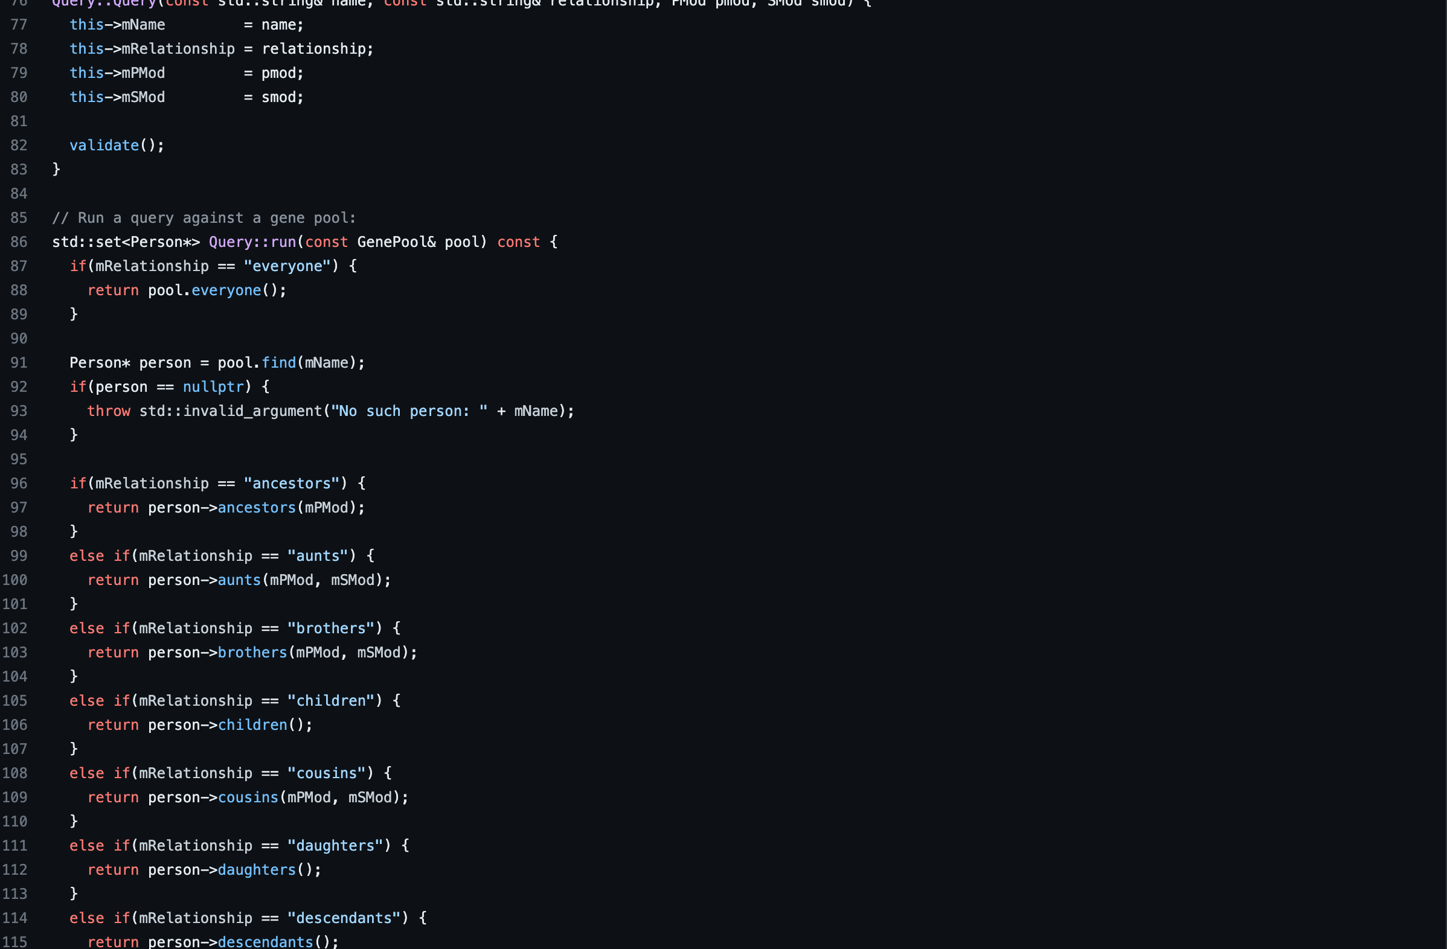This screenshot has width=1447, height=949.
Task: Click the cousins method call on line 109
Action: pos(248,797)
